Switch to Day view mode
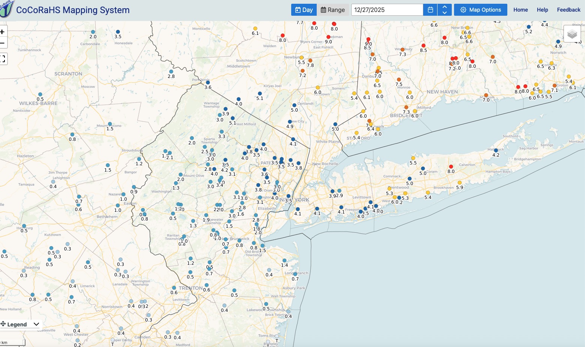Viewport: 585px width, 347px height. tap(304, 10)
